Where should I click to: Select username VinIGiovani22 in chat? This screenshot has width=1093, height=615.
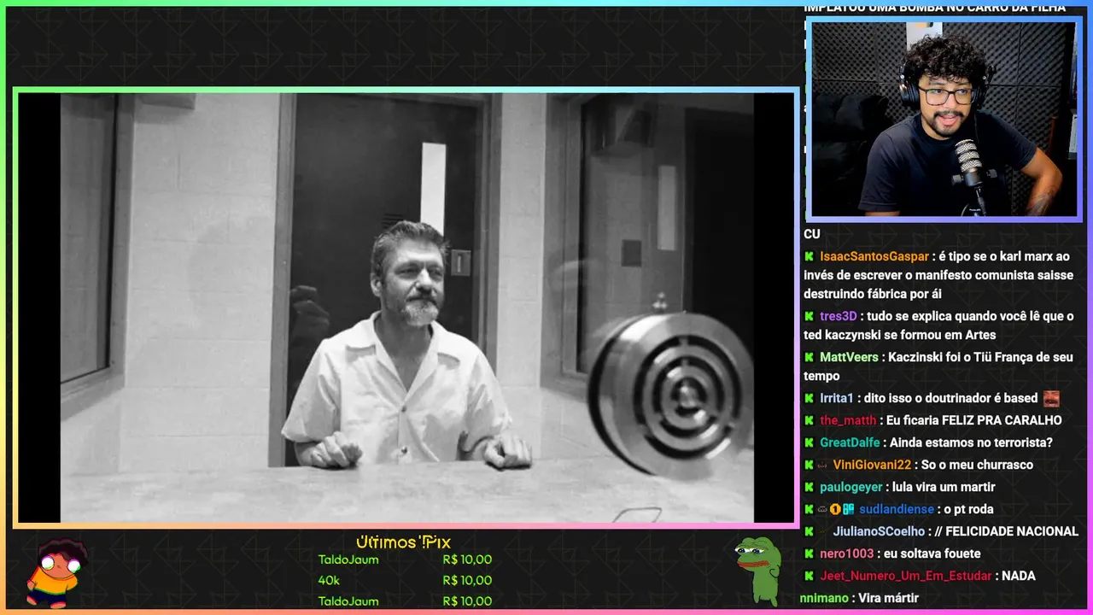pyautogui.click(x=873, y=465)
